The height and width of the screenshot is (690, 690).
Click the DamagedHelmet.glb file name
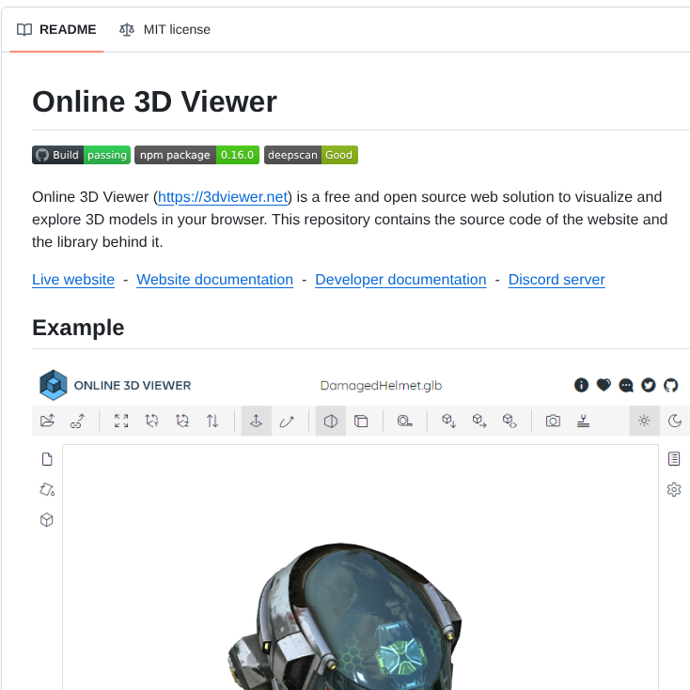tap(381, 386)
